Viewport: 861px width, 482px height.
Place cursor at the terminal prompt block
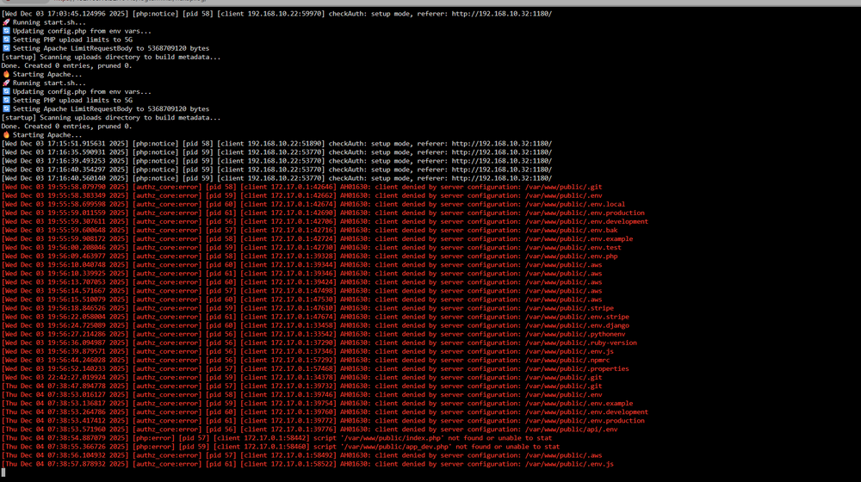pos(3,473)
